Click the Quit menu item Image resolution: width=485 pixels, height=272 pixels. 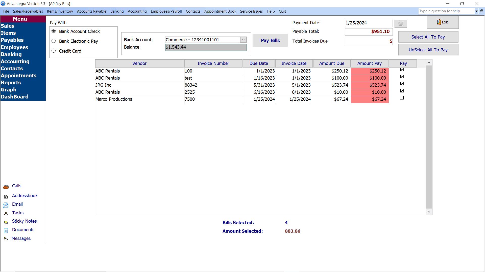(x=282, y=11)
